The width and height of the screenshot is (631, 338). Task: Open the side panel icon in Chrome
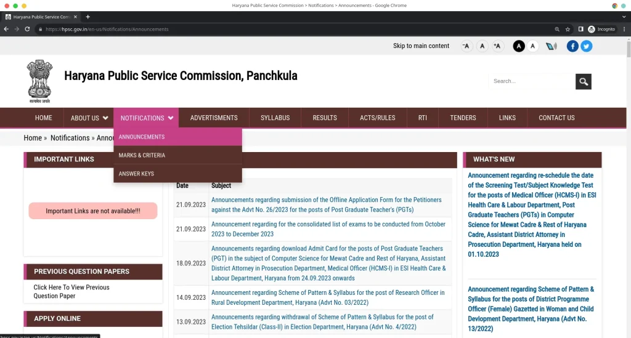click(580, 30)
